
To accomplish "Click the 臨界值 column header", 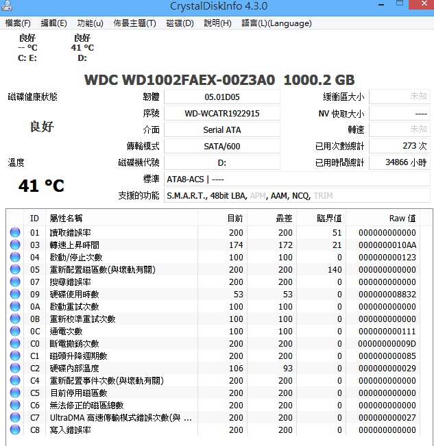I will (x=321, y=218).
